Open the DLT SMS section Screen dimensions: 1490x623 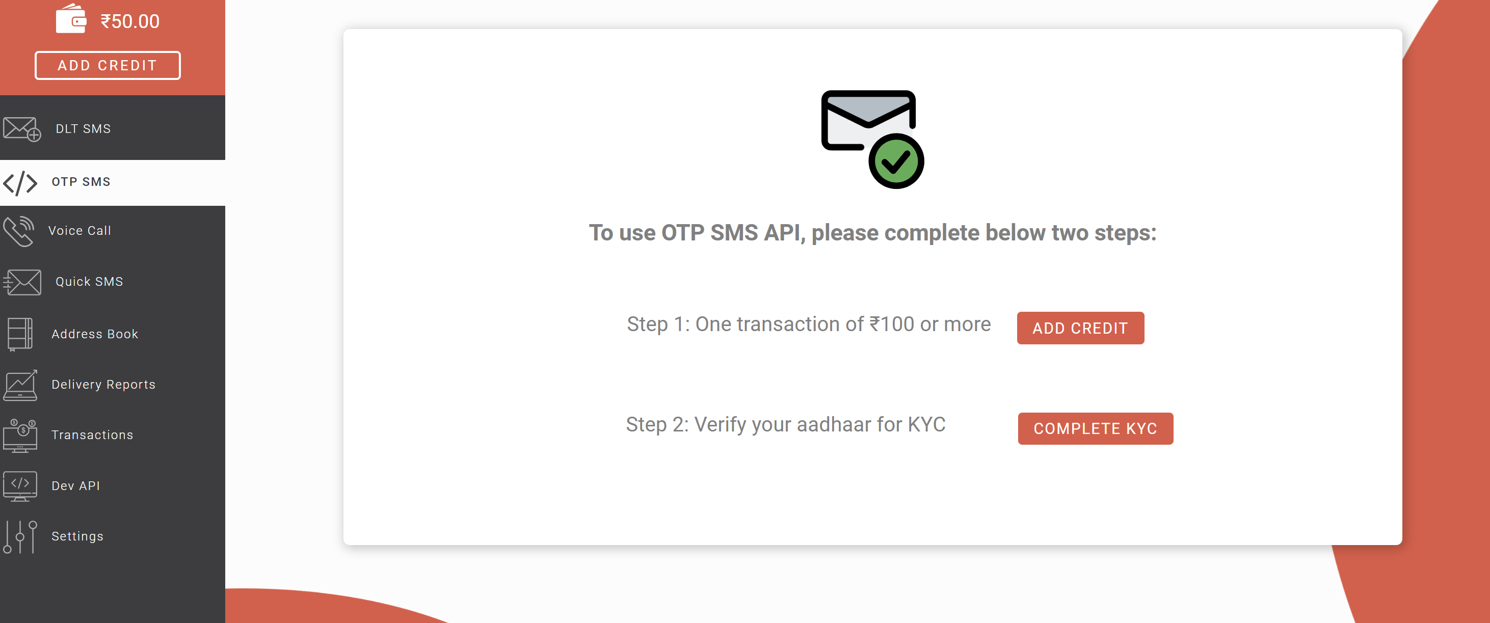[83, 128]
